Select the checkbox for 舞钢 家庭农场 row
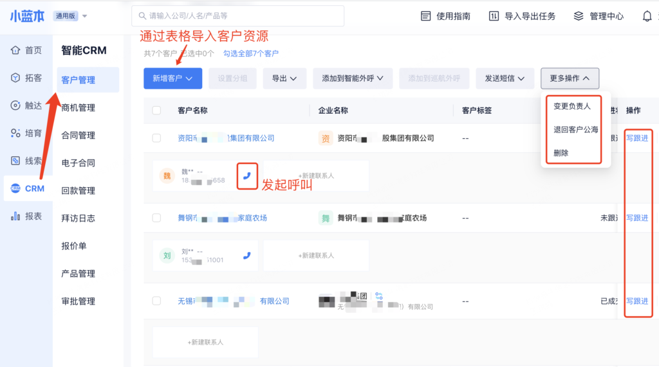The width and height of the screenshot is (659, 367). point(156,218)
